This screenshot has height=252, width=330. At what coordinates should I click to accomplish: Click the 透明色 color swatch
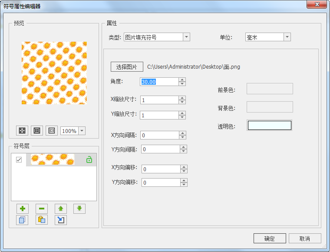[x=269, y=126]
